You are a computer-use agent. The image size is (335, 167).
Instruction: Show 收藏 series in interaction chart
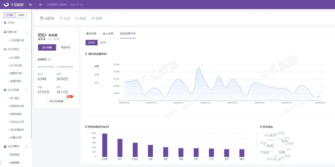96,74
